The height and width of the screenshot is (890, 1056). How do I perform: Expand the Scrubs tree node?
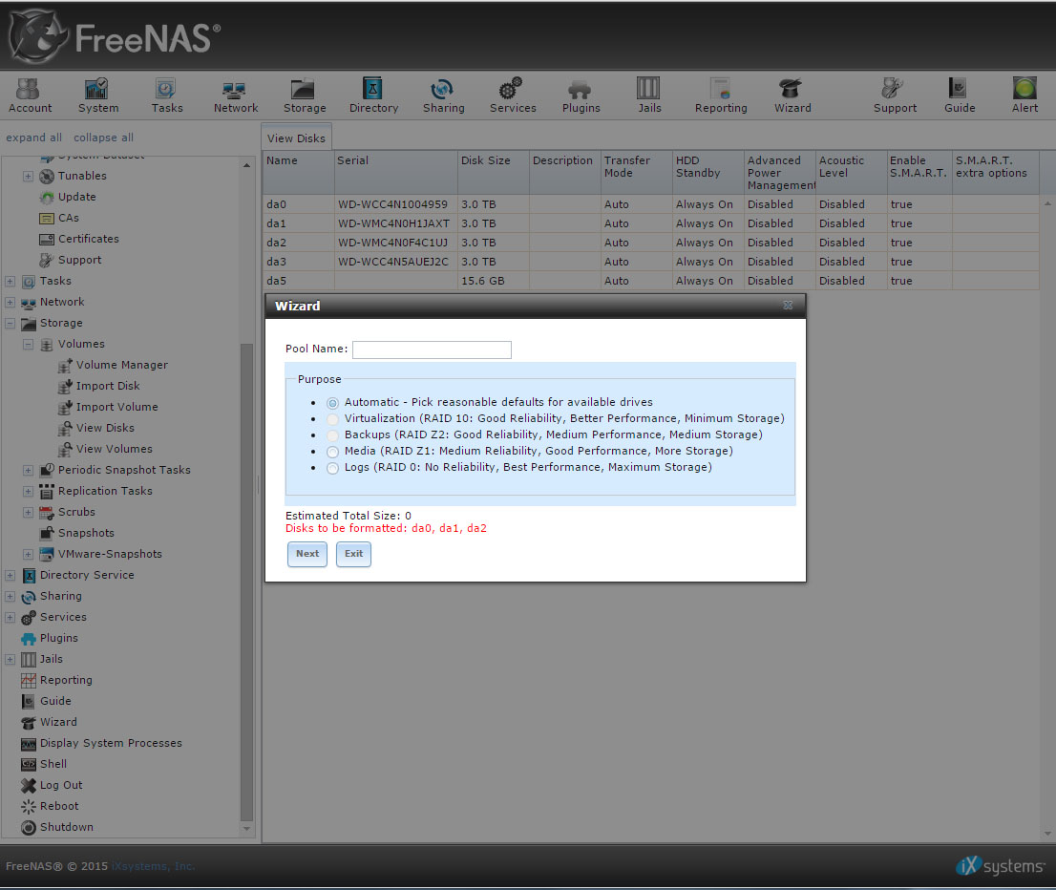click(28, 512)
